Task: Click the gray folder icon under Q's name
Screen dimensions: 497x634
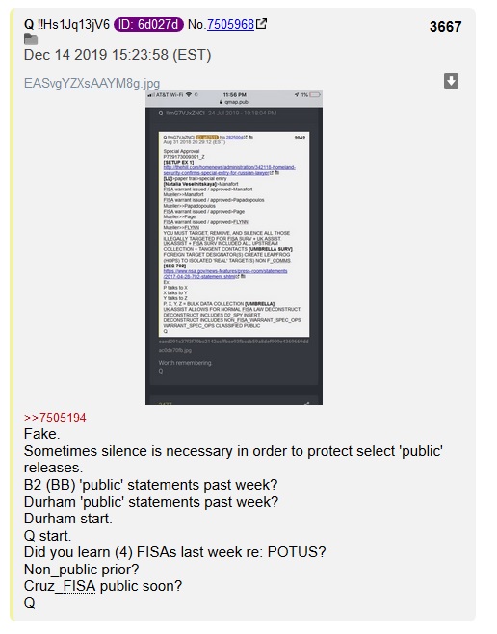Action: point(31,39)
